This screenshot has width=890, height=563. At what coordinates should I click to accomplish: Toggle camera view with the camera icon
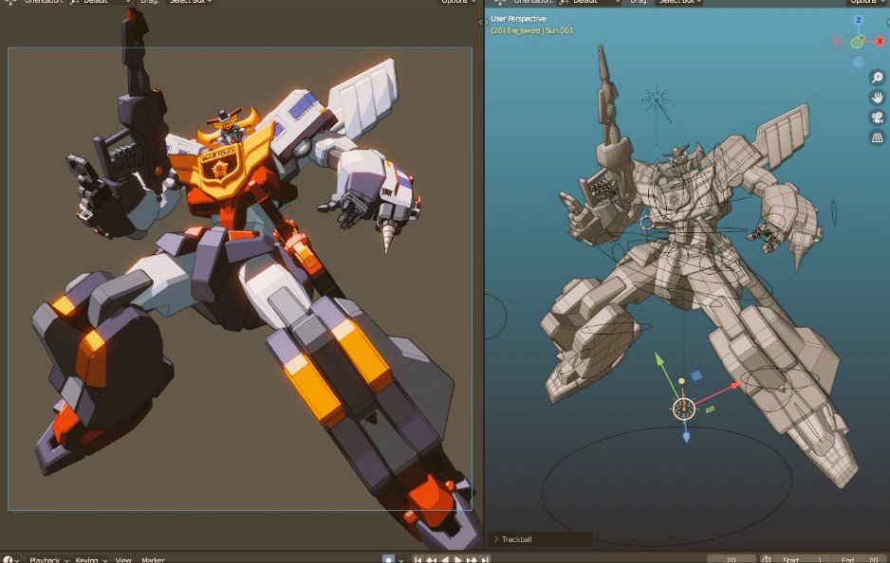(x=877, y=118)
